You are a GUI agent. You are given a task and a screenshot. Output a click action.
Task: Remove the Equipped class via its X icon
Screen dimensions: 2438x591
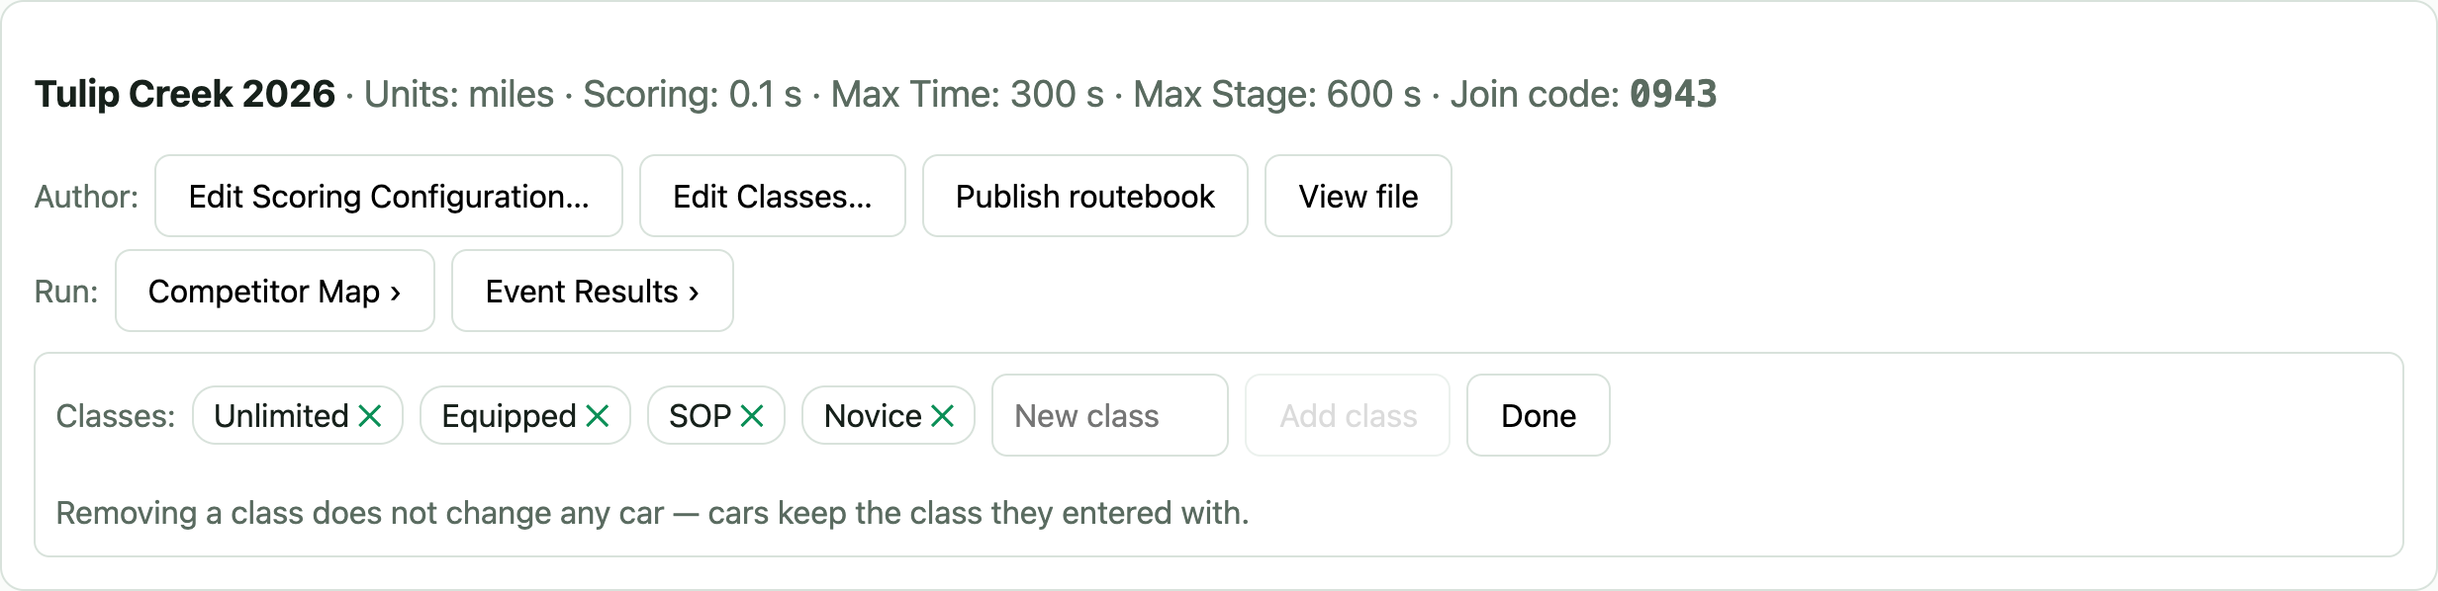[x=598, y=416]
